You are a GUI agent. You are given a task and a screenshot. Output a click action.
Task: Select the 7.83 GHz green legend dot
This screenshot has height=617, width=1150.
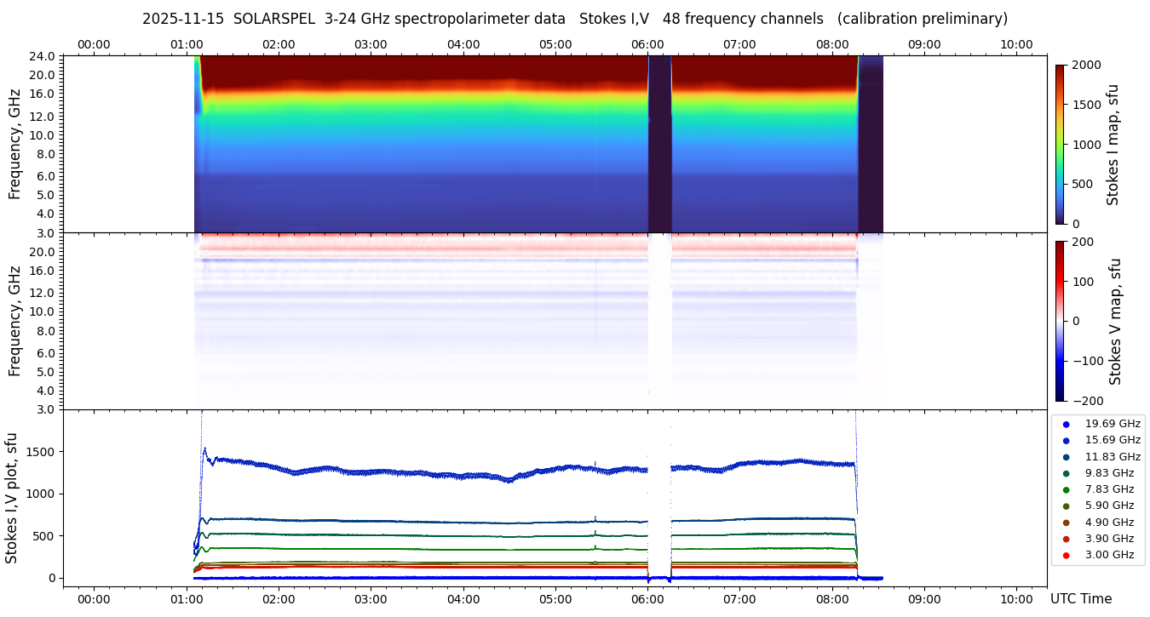(1066, 489)
